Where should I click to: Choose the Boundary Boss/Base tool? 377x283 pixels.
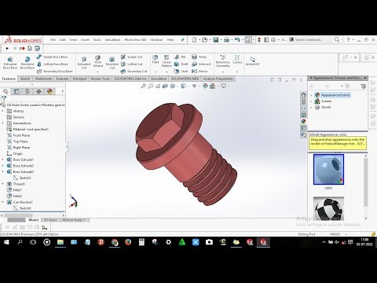coord(54,72)
